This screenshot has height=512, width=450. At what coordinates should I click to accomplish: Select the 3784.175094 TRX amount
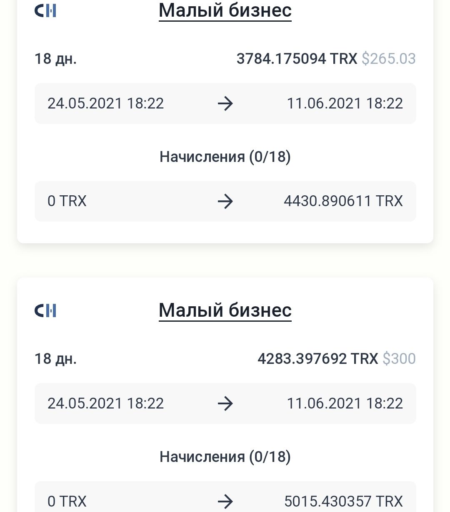[x=297, y=58]
